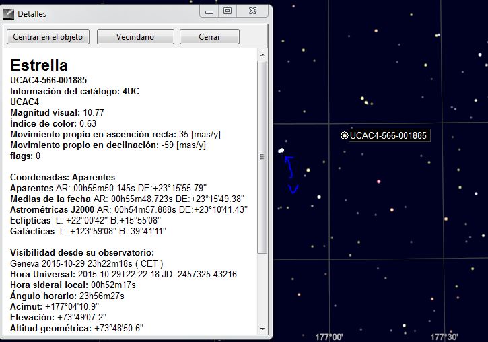Click the 177°30' azimuth grid label
Viewport: 488px width, 342px height.
(x=444, y=336)
